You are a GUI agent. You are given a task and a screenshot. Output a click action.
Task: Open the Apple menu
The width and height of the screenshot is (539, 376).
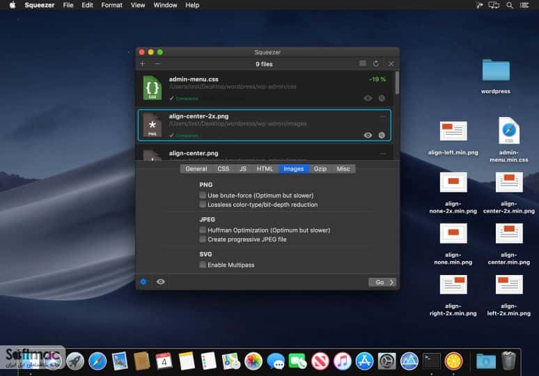pos(13,5)
